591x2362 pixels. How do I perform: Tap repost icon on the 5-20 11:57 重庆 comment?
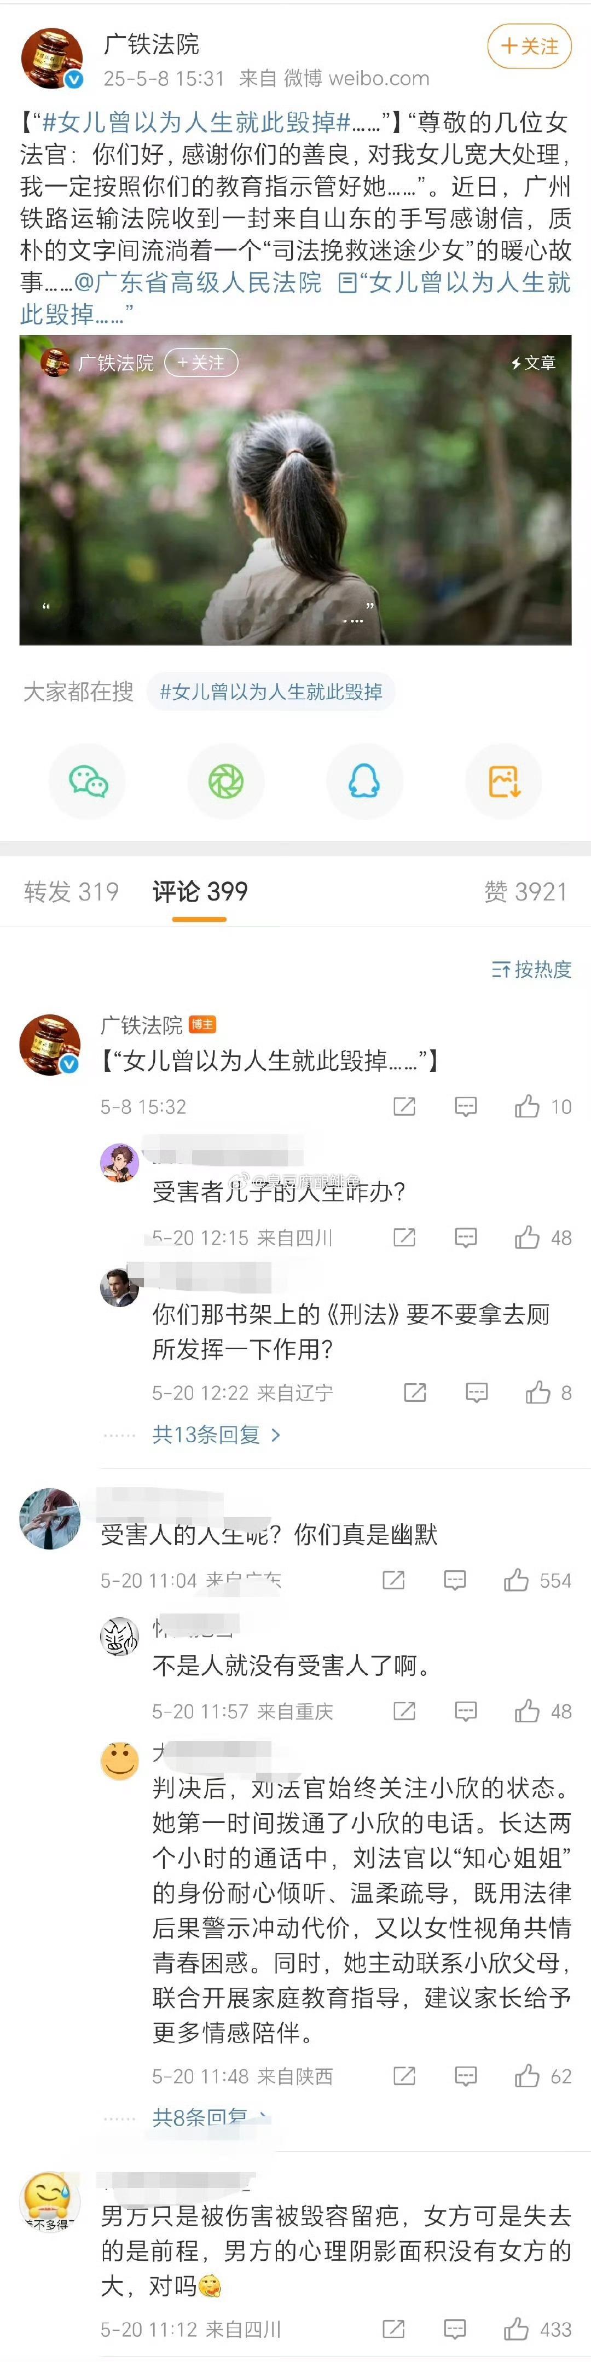coord(404,1711)
